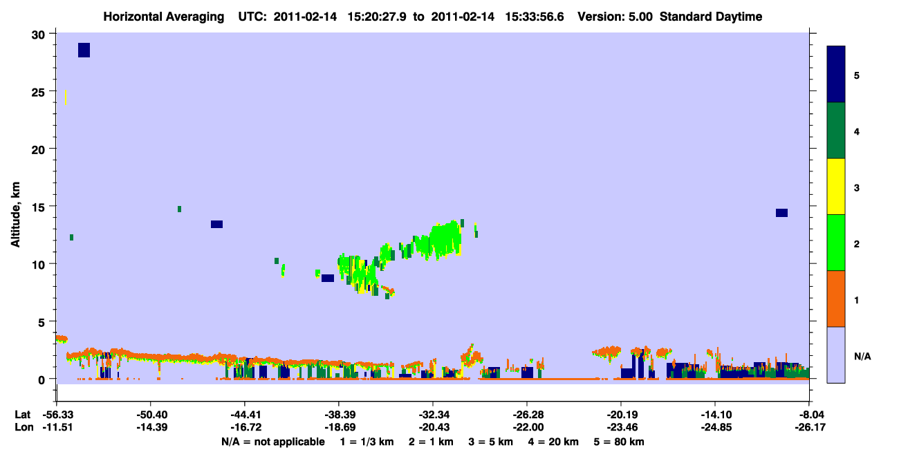899x461 pixels.
Task: Click legend text '3 = 5 km'
Action: coord(491,442)
